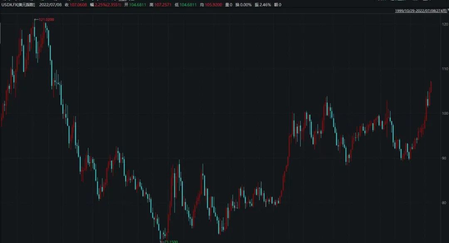Click the amplitude value 振 2.46%
Viewport: 449px width, 243px height.
[x=274, y=5]
